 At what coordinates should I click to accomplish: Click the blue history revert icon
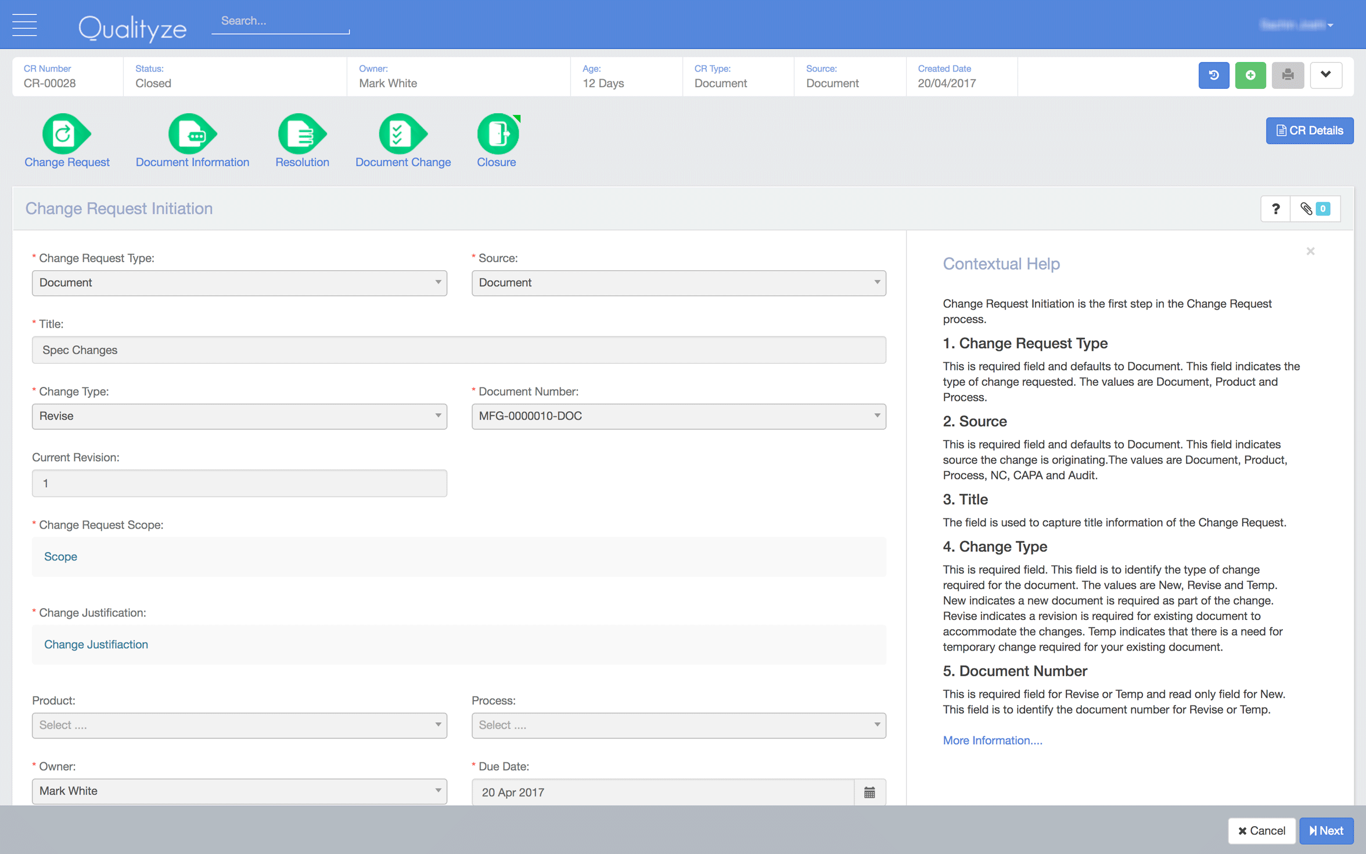(x=1214, y=75)
